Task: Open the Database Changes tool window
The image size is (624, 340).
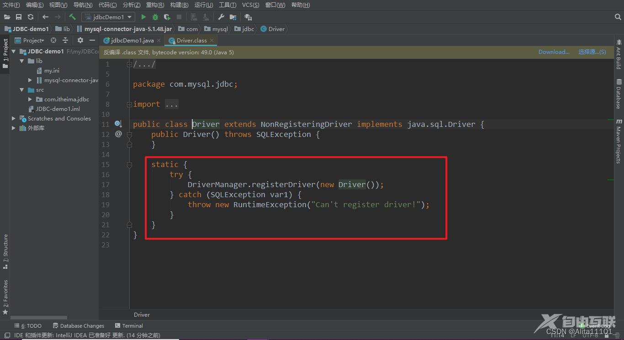Action: [x=79, y=326]
